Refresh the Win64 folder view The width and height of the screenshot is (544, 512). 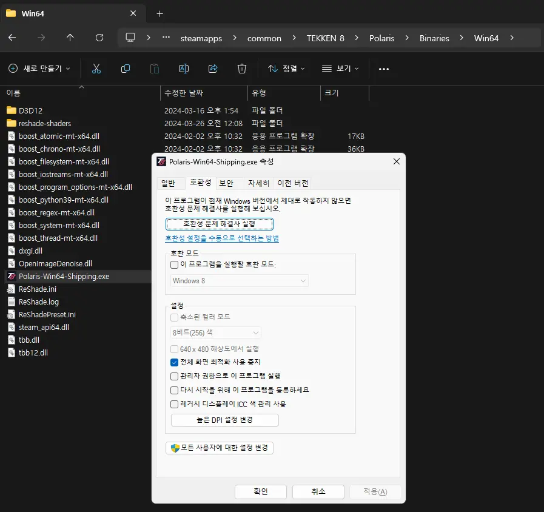99,38
